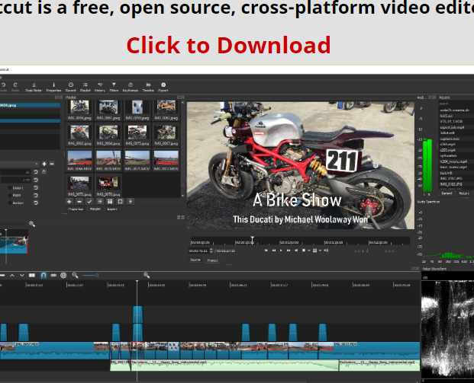Select IMG_0076.jpeg playlist thumbnail
Screen dimensions: 474x383
click(x=108, y=186)
